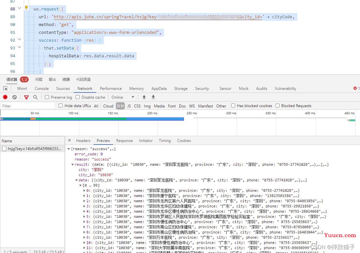Check Has blocked cookies
The width and height of the screenshot is (360, 253).
coord(233,105)
